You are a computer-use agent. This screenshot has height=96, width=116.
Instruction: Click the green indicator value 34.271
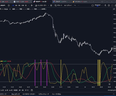point(5,61)
